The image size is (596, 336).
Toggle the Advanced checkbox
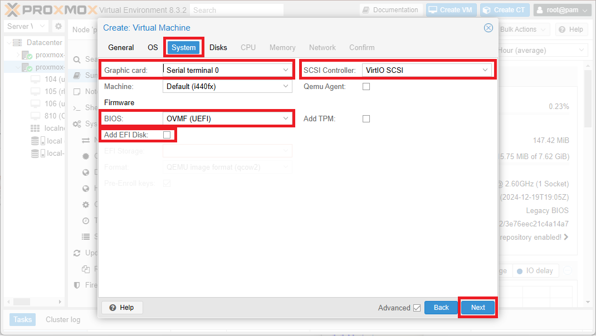tap(417, 308)
